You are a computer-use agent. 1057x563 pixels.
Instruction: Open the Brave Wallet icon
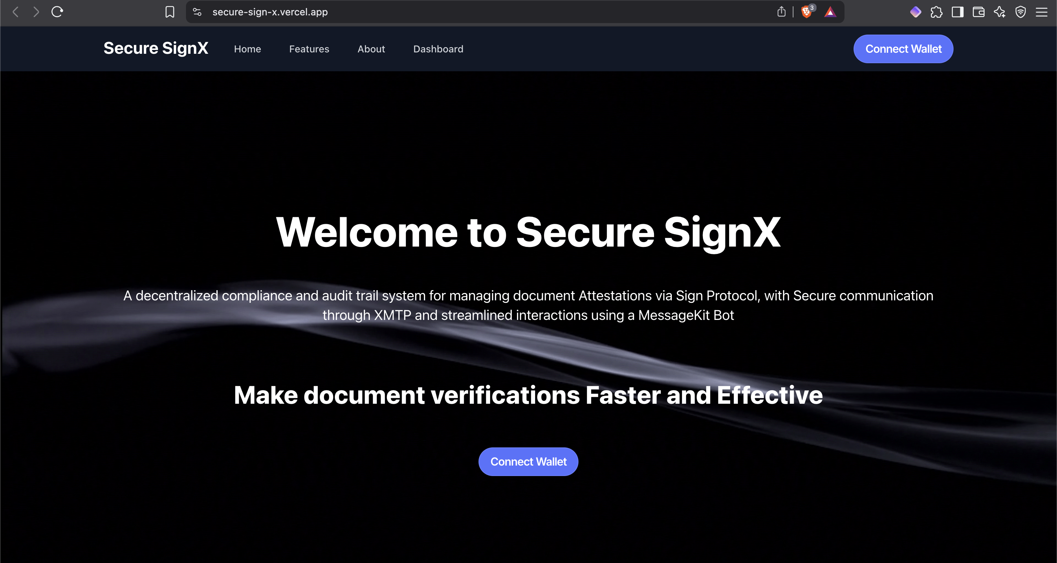click(978, 12)
